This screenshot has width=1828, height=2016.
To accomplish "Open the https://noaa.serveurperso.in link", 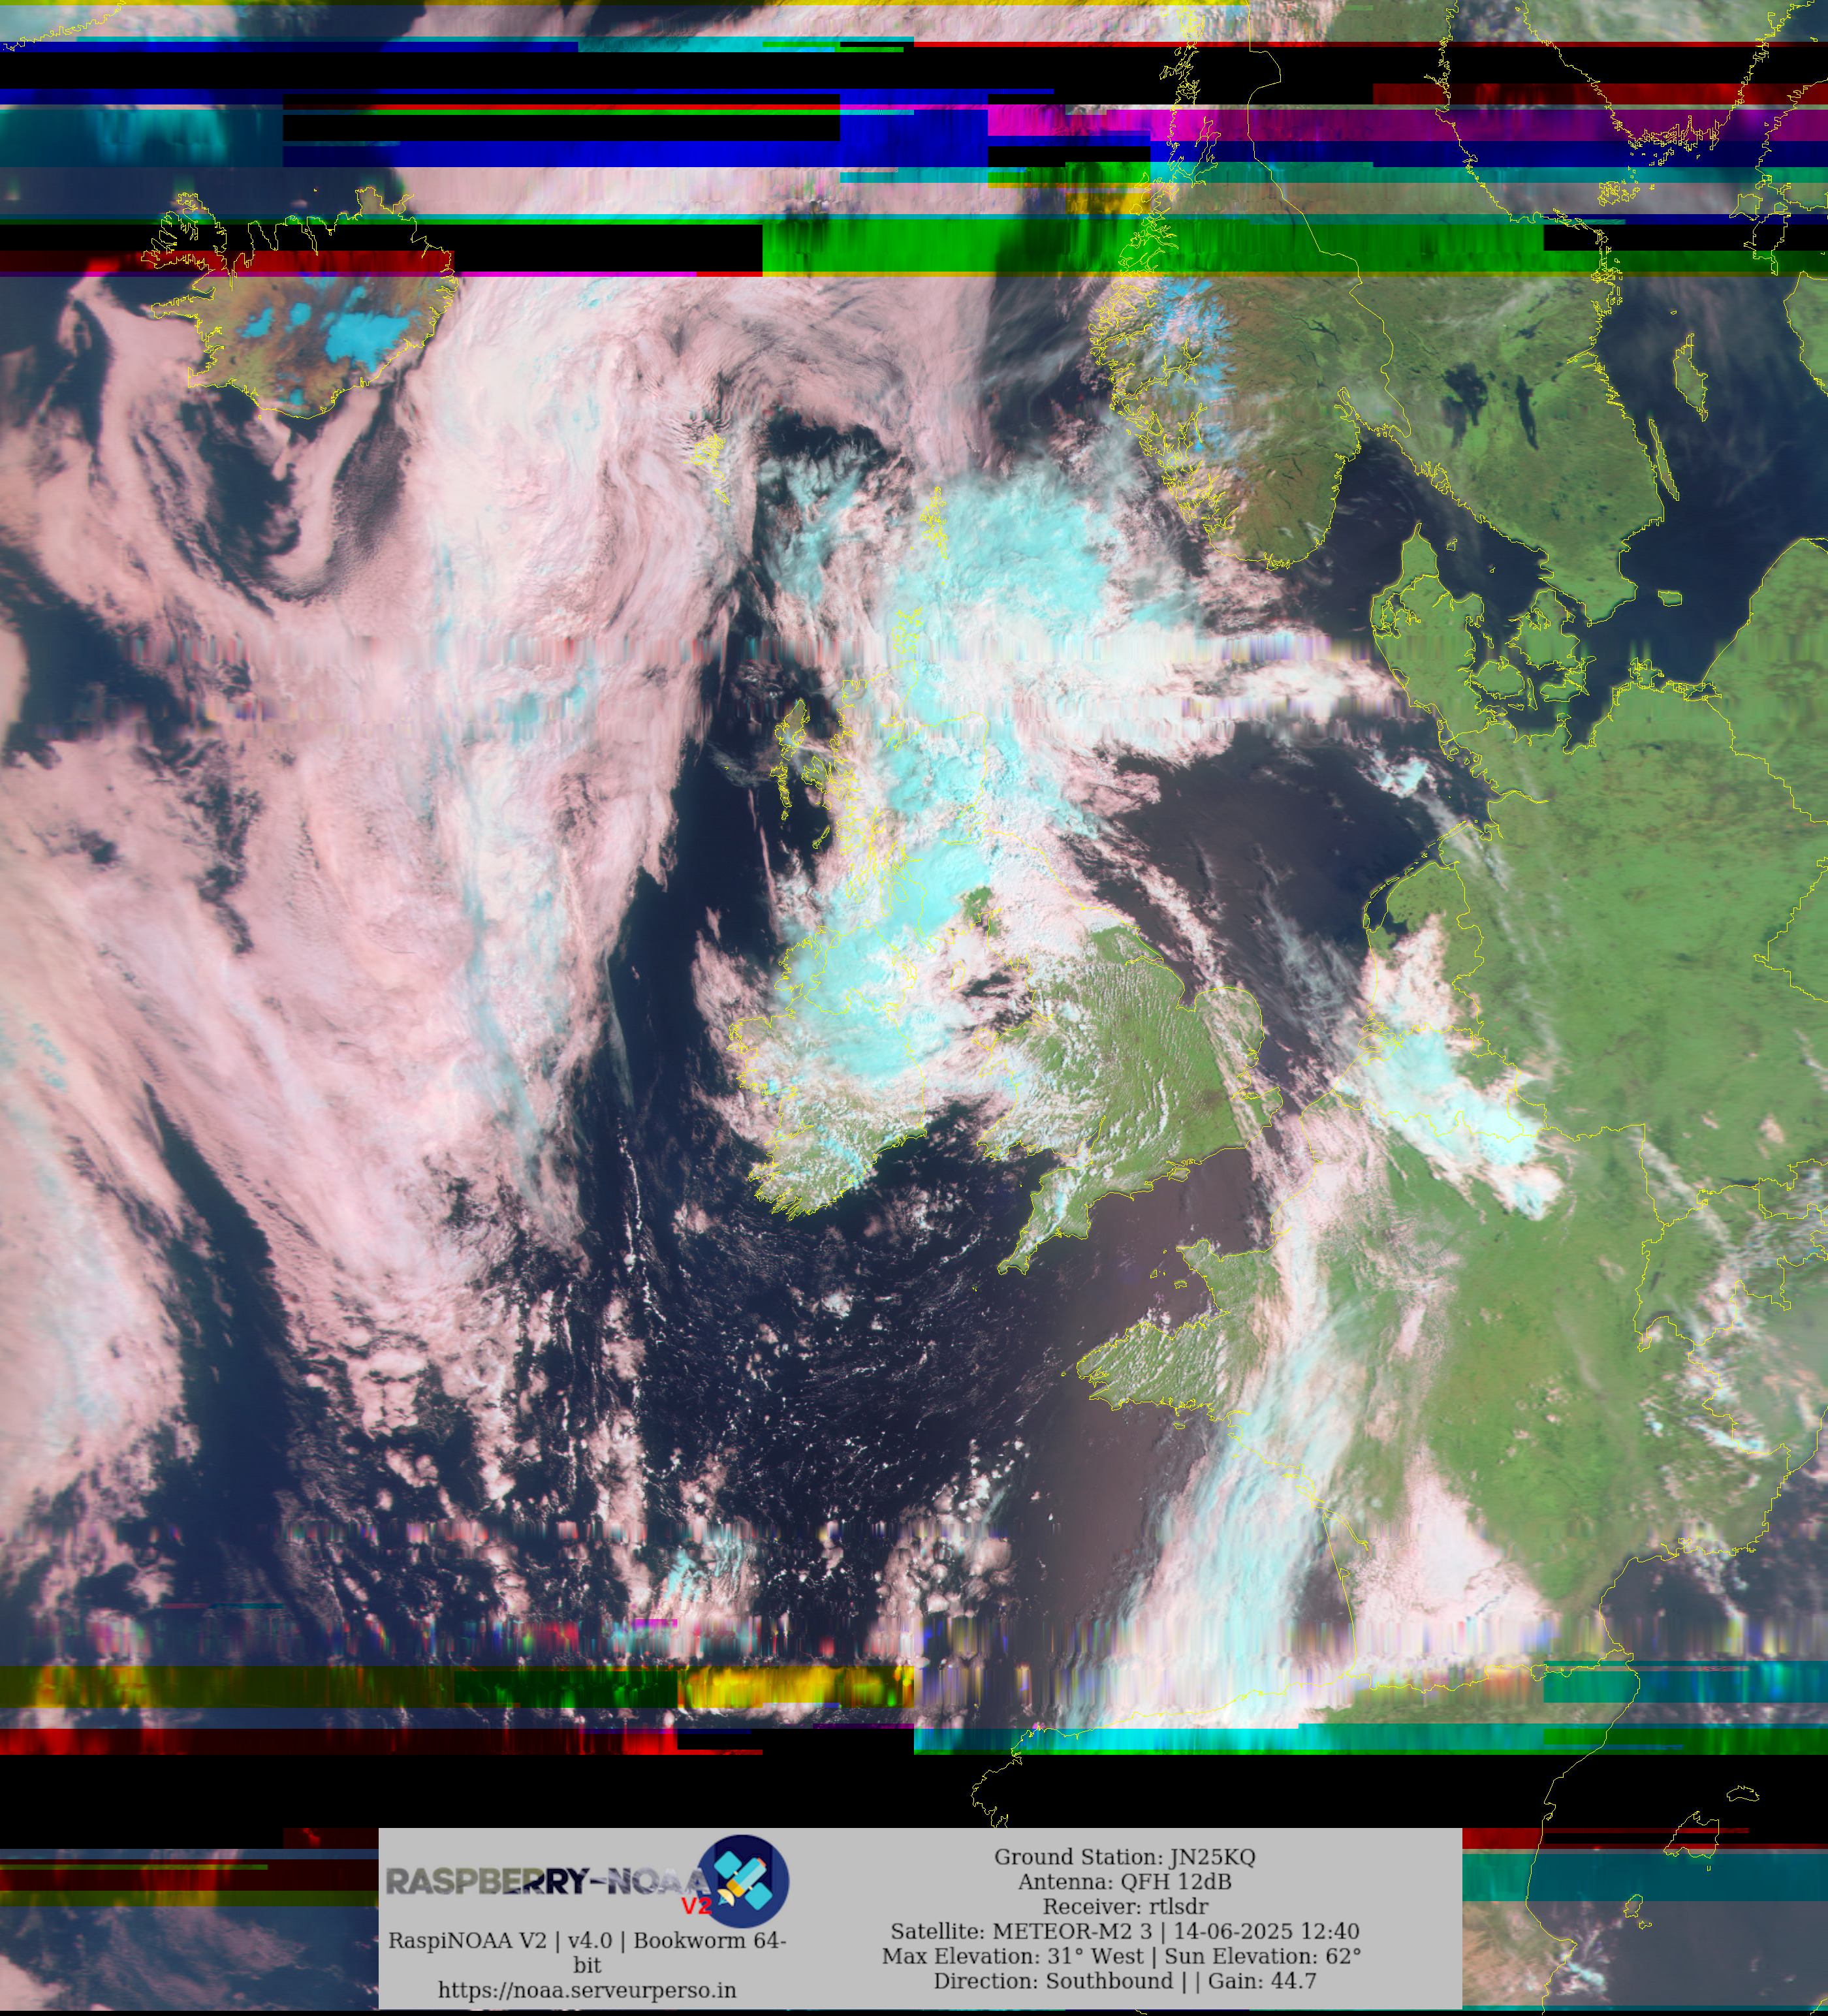I will (587, 1990).
